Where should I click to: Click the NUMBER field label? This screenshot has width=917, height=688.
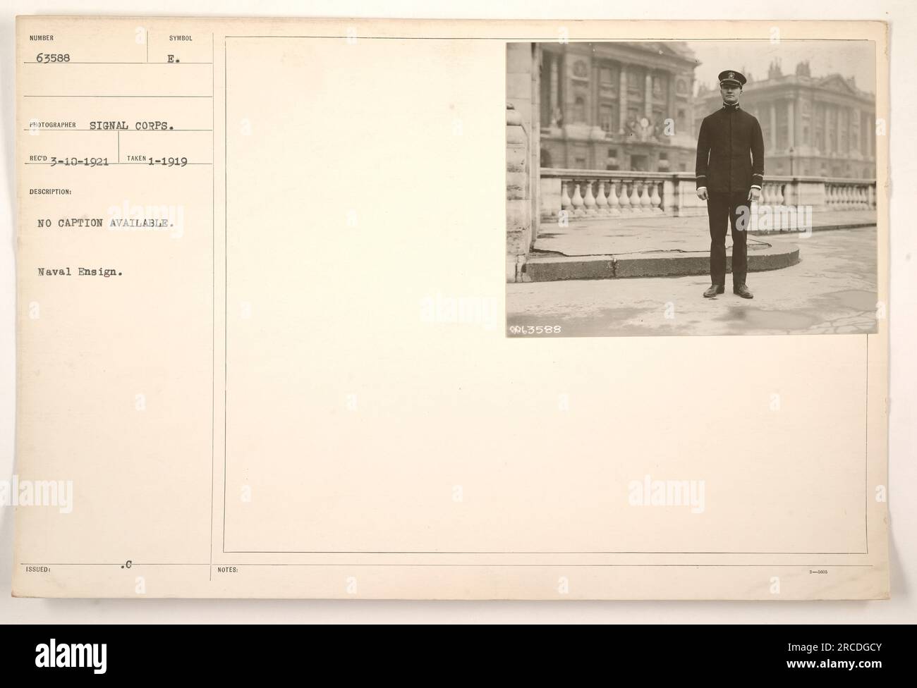click(42, 38)
